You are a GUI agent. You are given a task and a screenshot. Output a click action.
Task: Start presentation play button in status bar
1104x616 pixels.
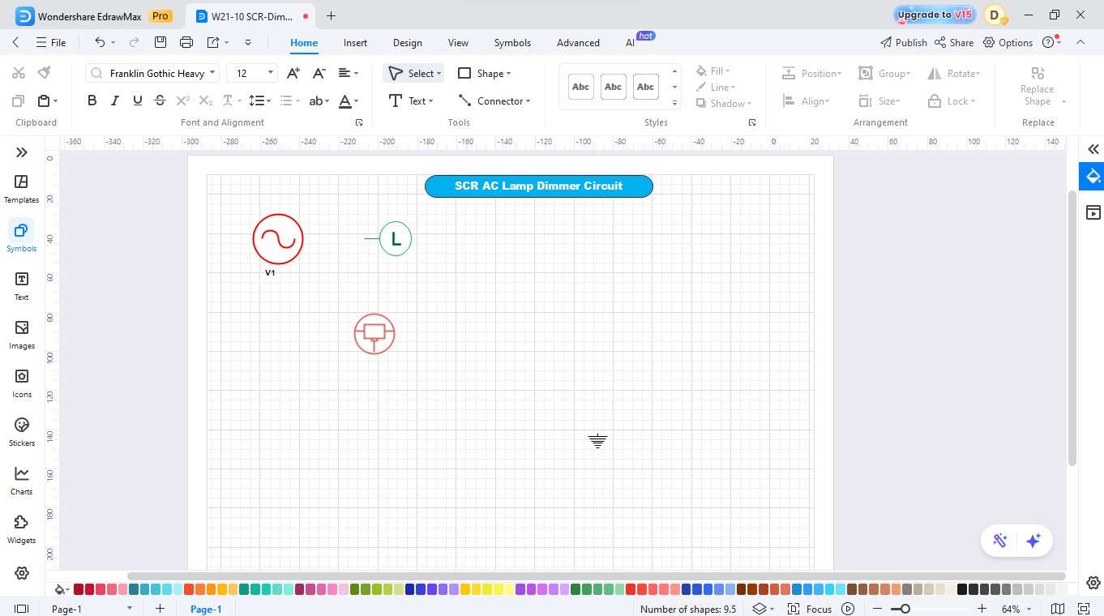(x=848, y=609)
